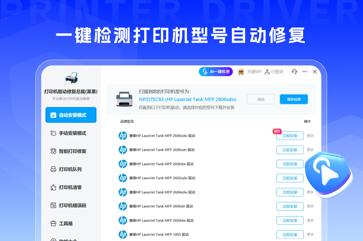Select 自动安装模式 in the sidebar
363x241 pixels.
click(x=71, y=115)
